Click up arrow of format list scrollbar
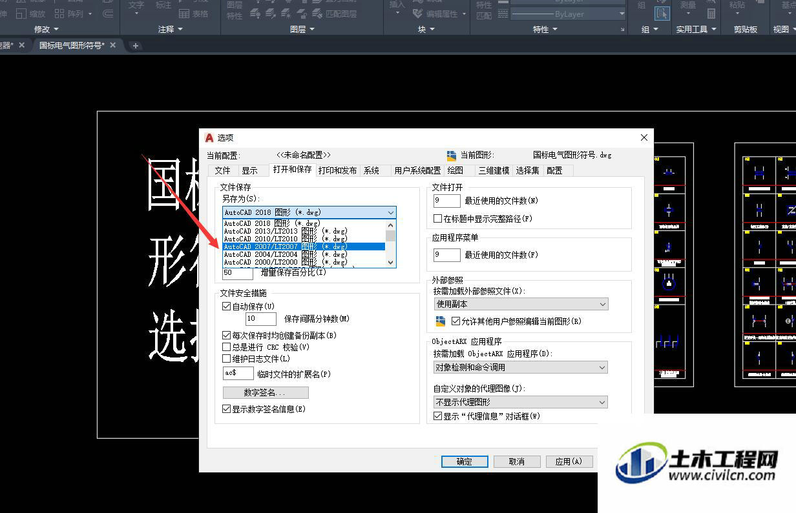The width and height of the screenshot is (796, 513). tap(390, 224)
